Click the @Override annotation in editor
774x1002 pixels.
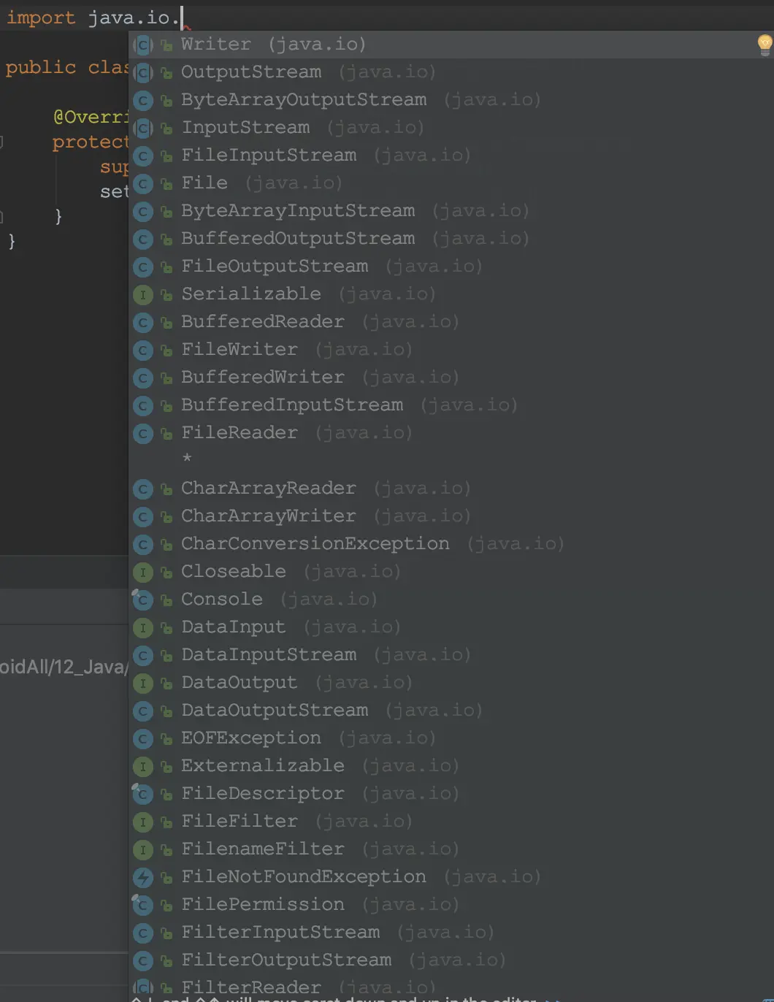(91, 118)
